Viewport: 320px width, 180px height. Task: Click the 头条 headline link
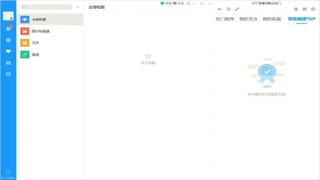pyautogui.click(x=179, y=3)
